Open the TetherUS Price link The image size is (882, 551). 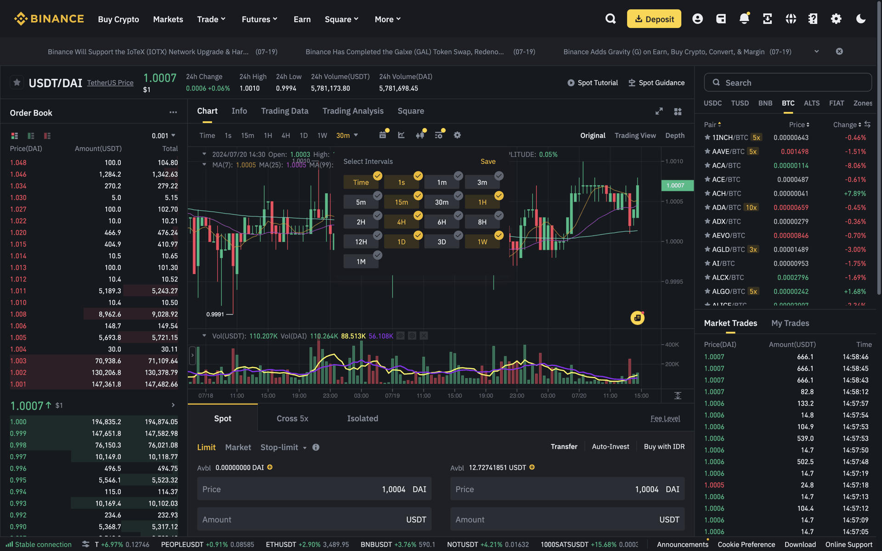tap(110, 83)
